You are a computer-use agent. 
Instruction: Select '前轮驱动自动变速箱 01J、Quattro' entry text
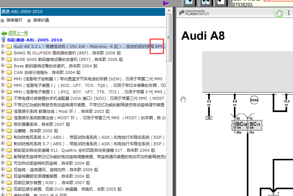point(84,150)
